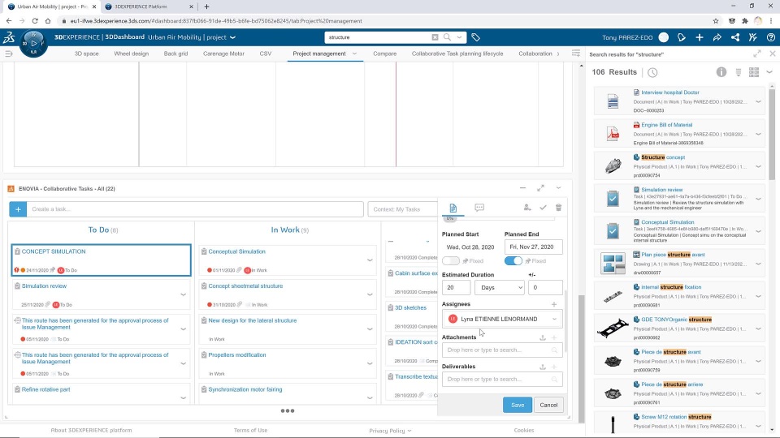Maximize Collaborative Tasks widget
780x438 pixels.
(x=541, y=188)
